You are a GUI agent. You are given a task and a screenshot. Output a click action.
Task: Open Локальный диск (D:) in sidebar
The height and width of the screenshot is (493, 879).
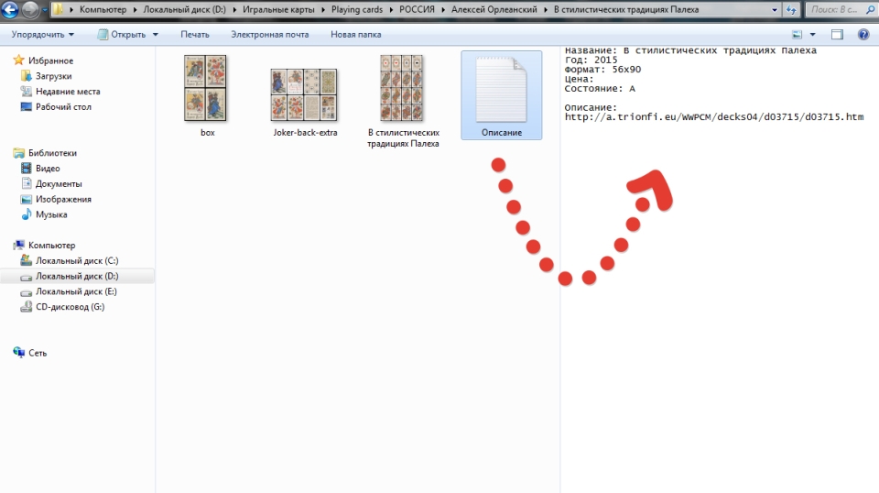point(76,276)
